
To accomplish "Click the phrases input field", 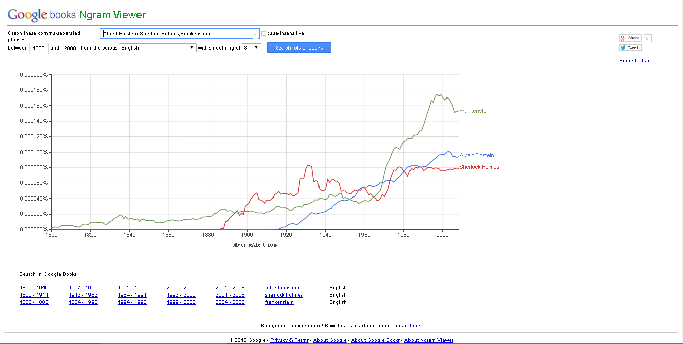I will [179, 34].
